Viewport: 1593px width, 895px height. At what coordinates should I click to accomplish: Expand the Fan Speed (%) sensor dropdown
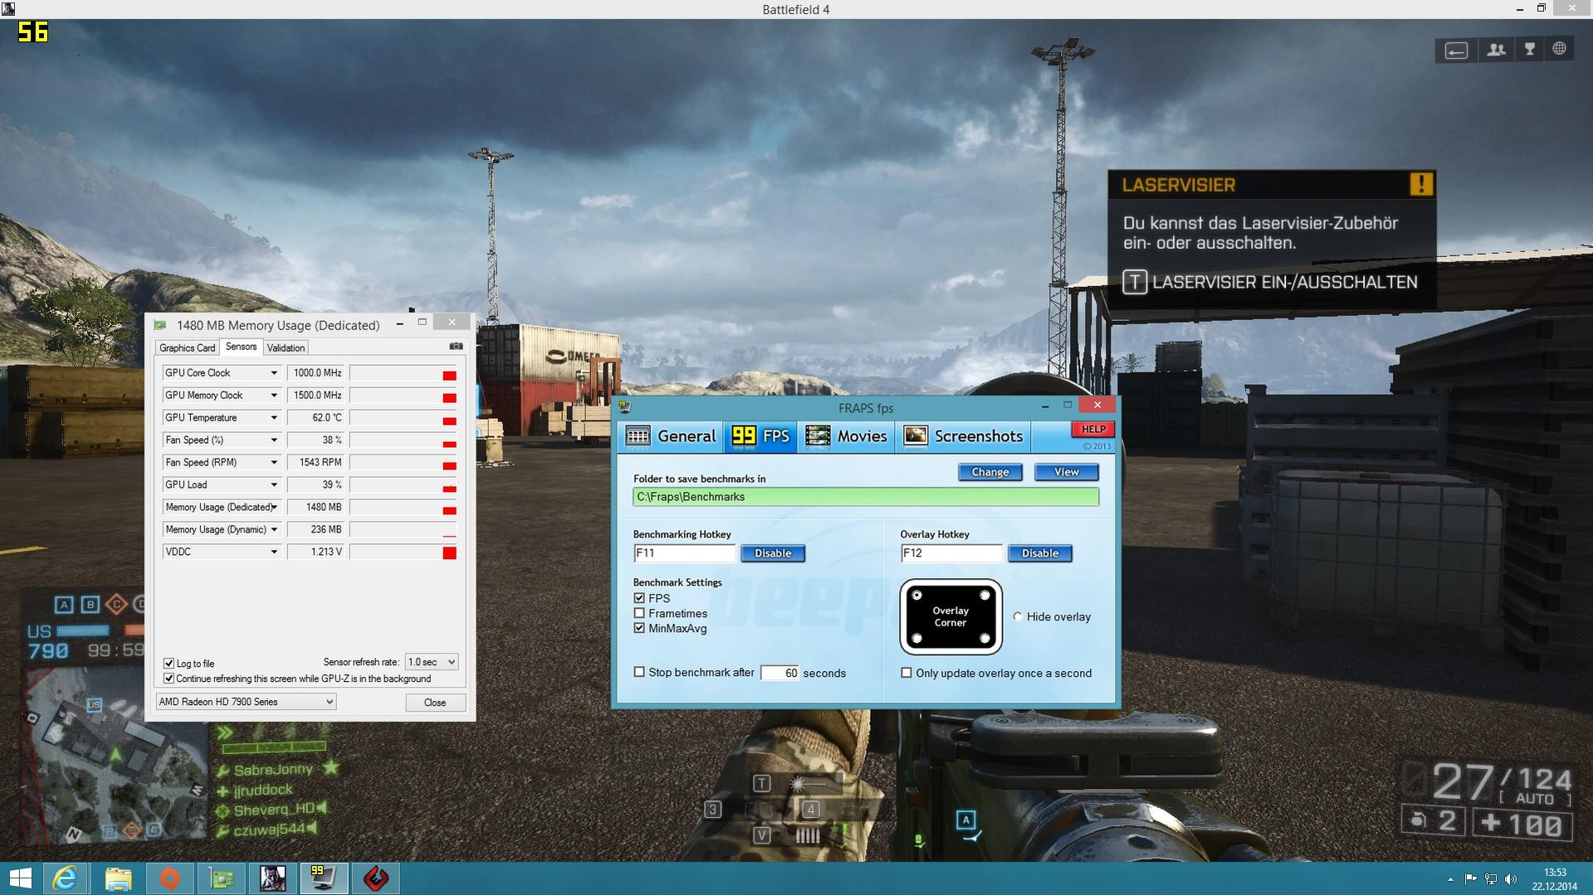click(x=273, y=440)
